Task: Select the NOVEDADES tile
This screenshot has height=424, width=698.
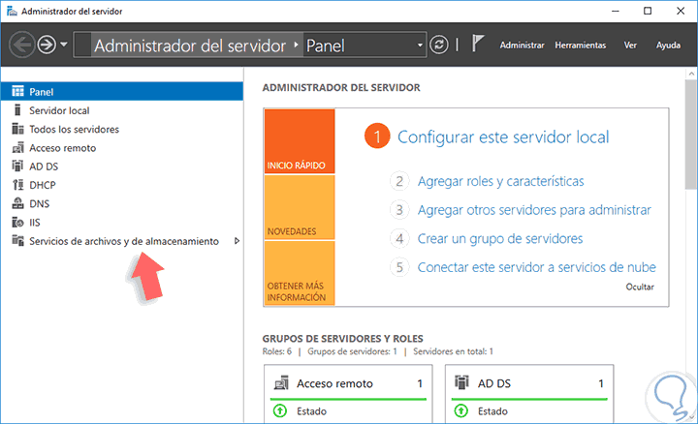Action: (300, 207)
